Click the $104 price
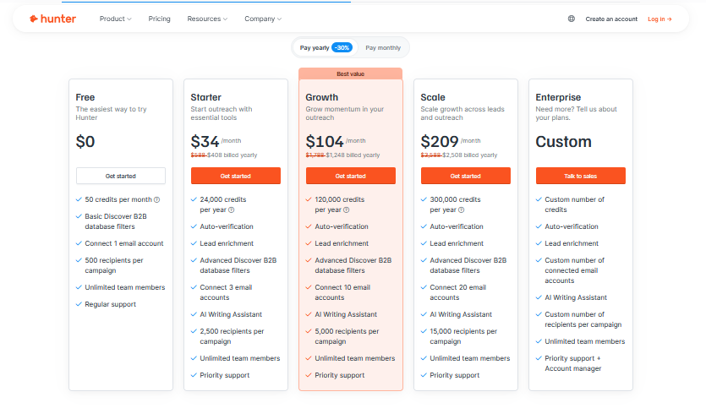 coord(324,142)
